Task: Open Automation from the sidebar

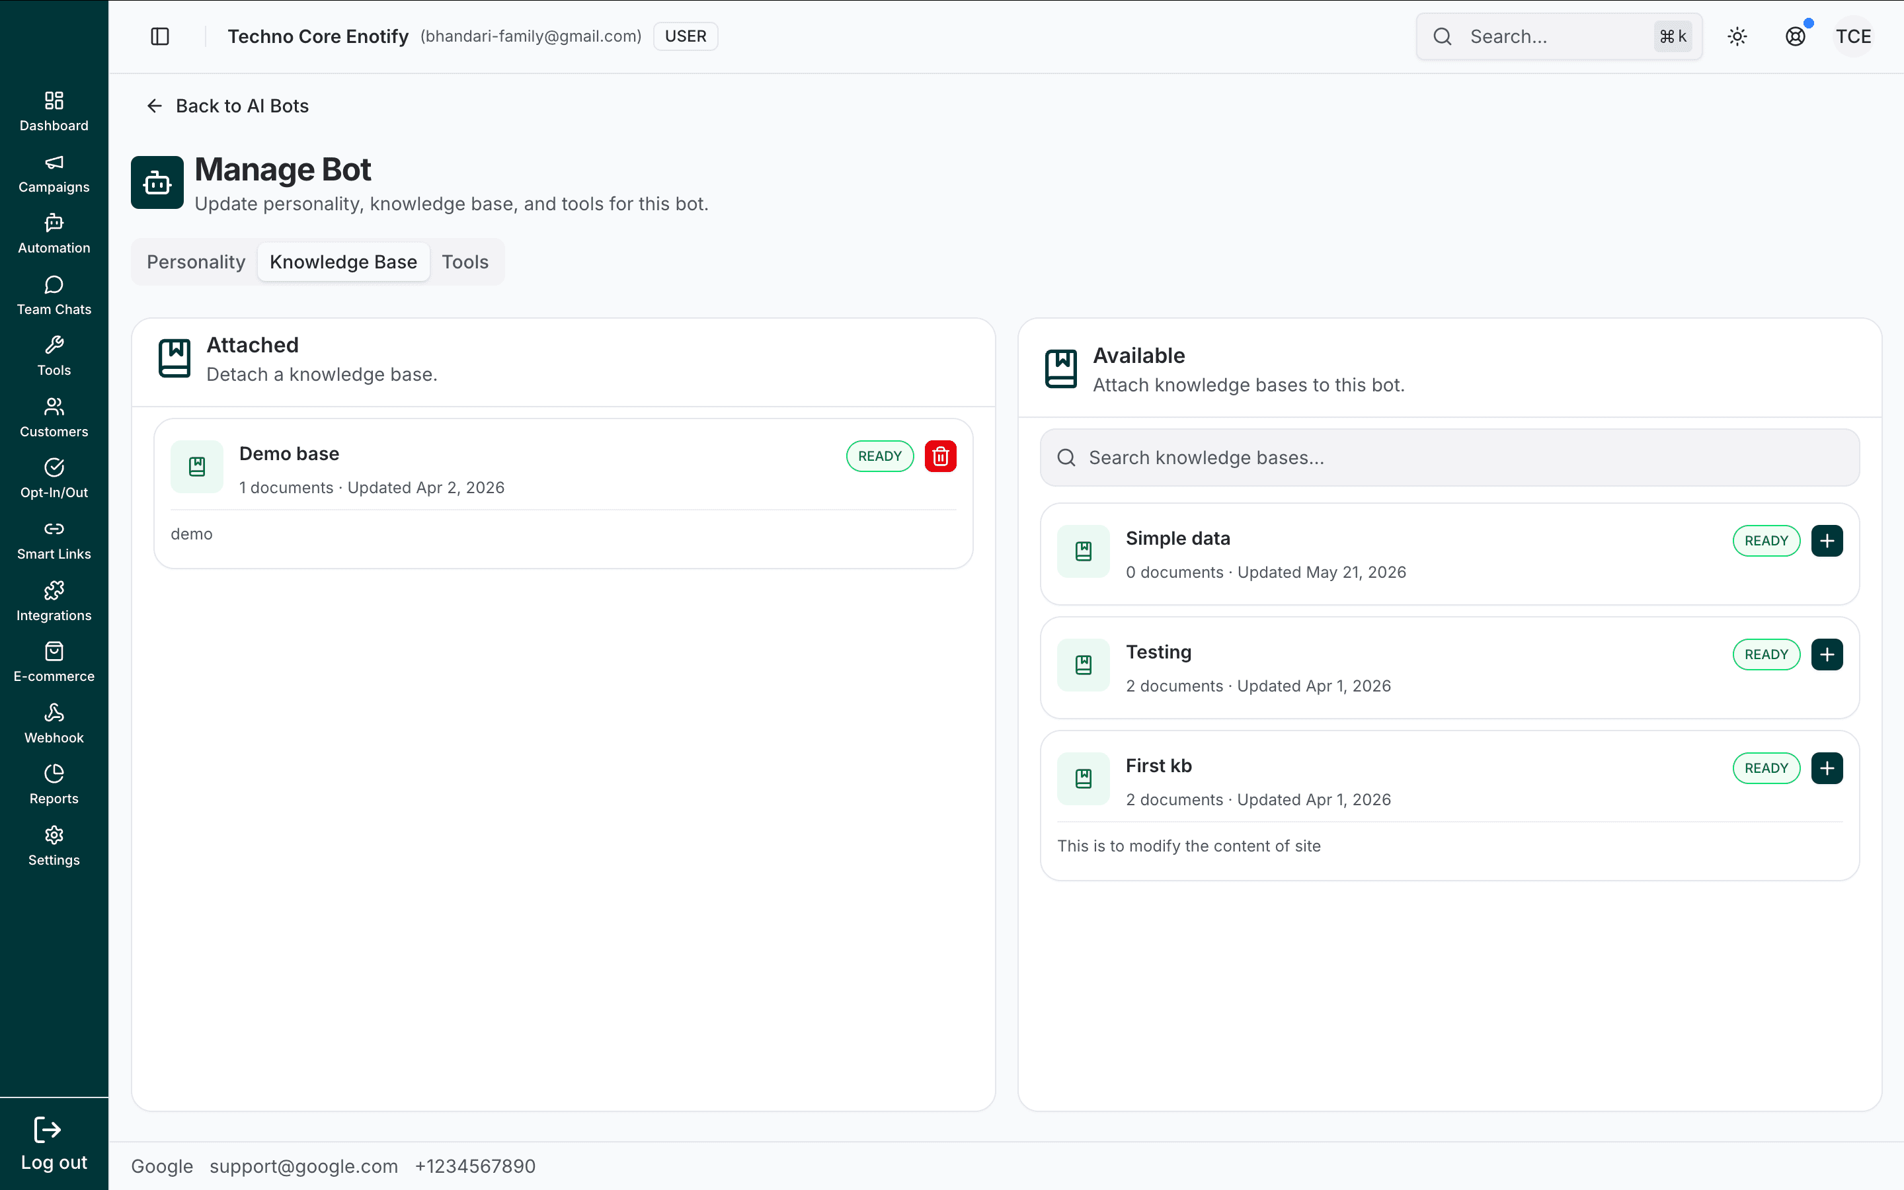Action: pos(54,235)
